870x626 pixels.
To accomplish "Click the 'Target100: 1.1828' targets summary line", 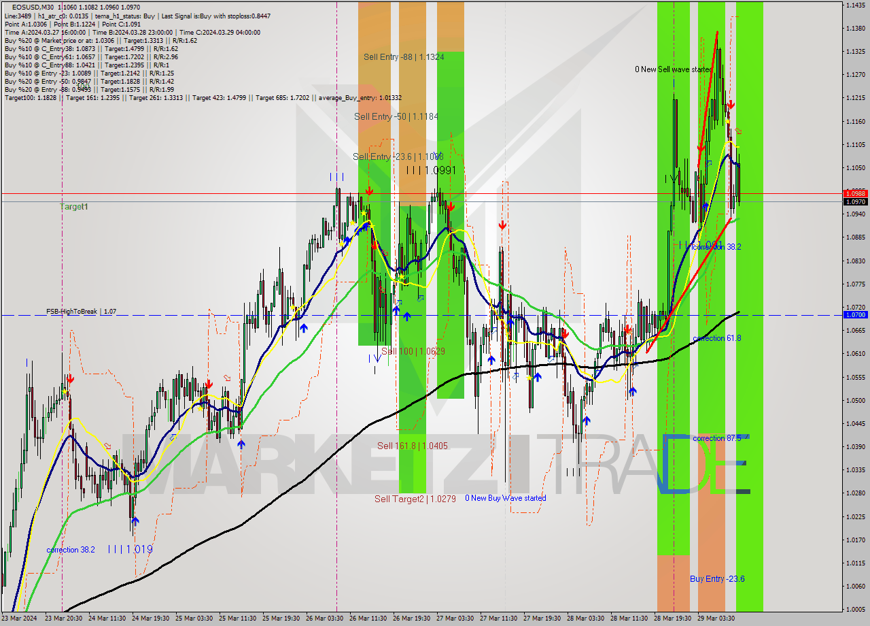I will click(203, 98).
